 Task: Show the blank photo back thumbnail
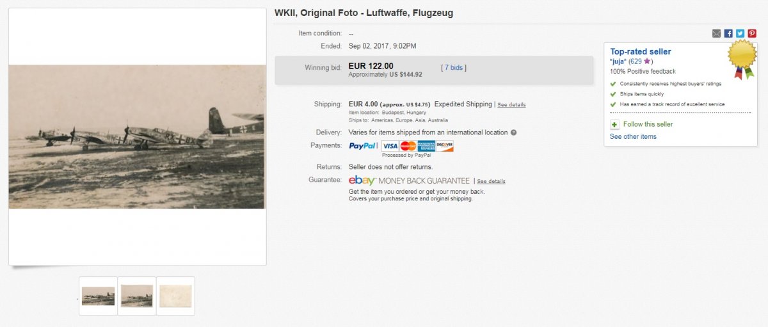pos(175,296)
